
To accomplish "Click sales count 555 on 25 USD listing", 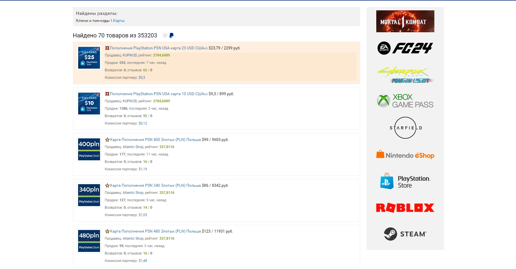I will coord(122,63).
